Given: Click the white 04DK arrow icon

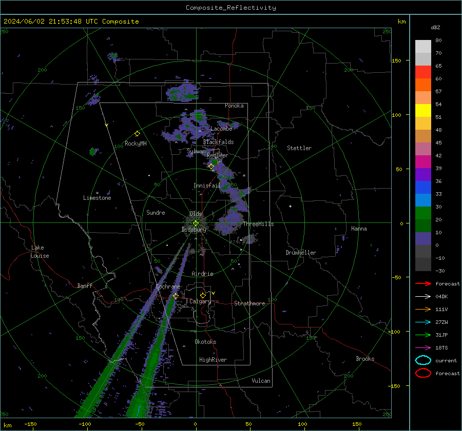Looking at the screenshot, I should tap(423, 297).
